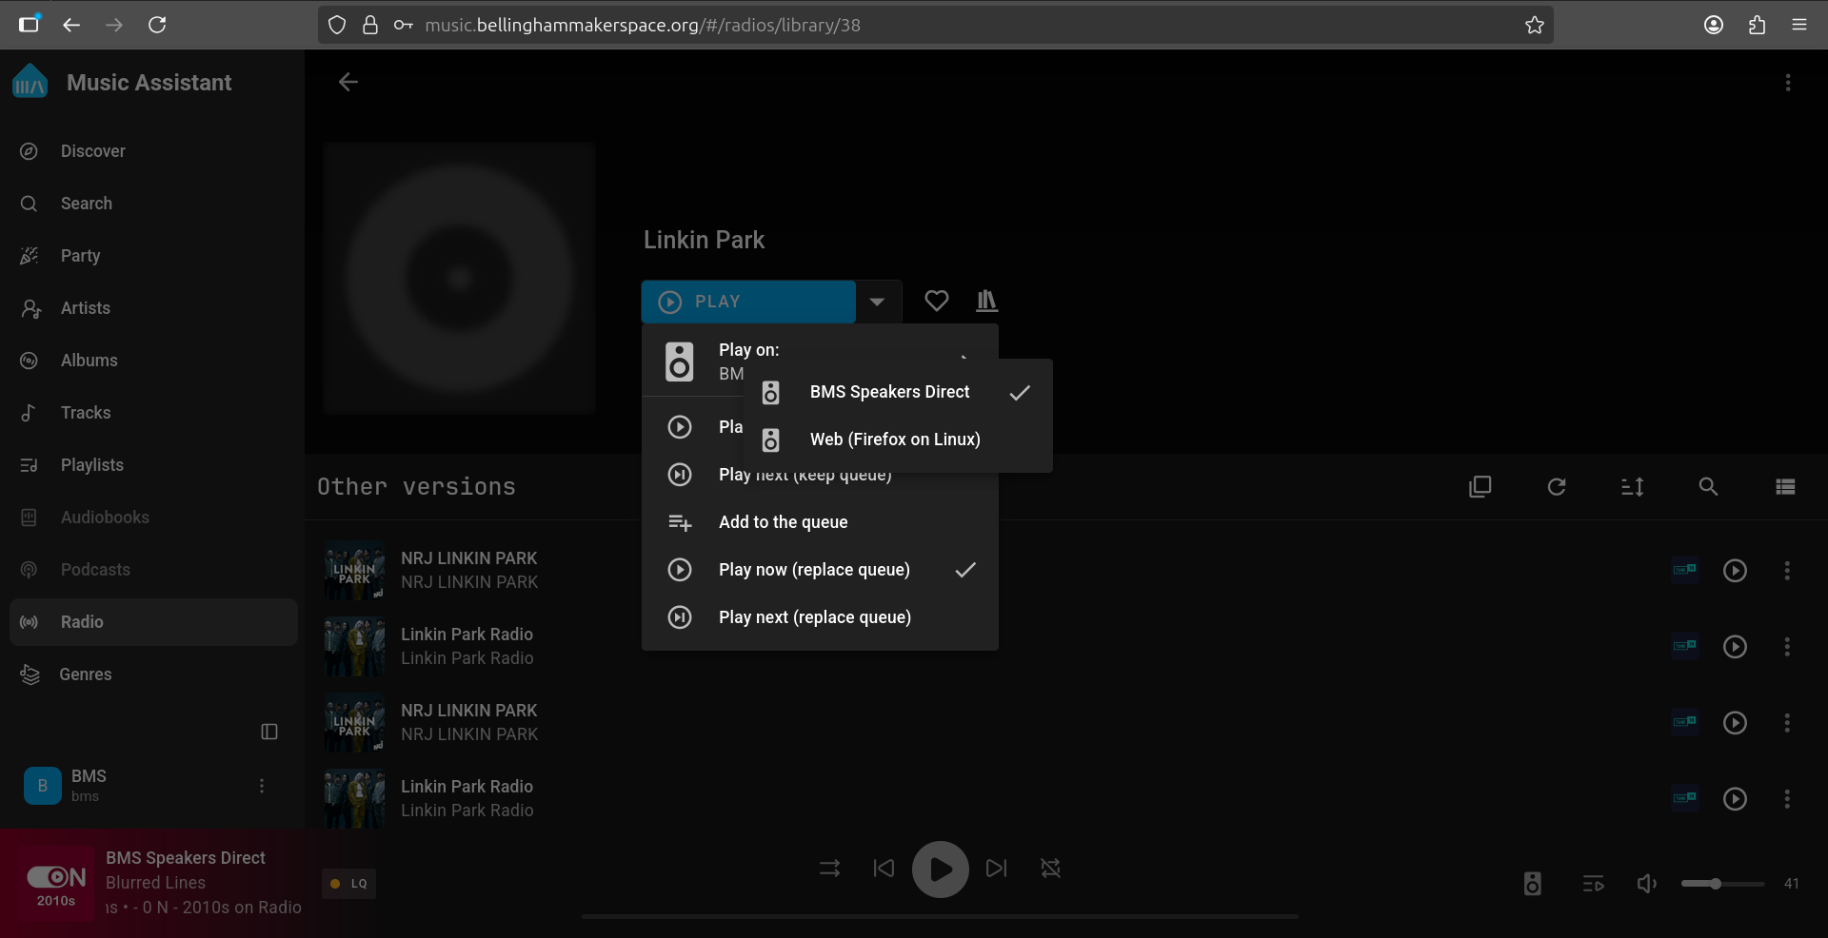Screen dimensions: 1828x938
Task: Play first NRJ LINKIN PARK station
Action: click(x=1735, y=571)
